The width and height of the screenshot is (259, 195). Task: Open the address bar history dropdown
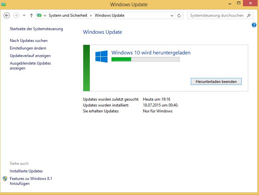pyautogui.click(x=172, y=15)
